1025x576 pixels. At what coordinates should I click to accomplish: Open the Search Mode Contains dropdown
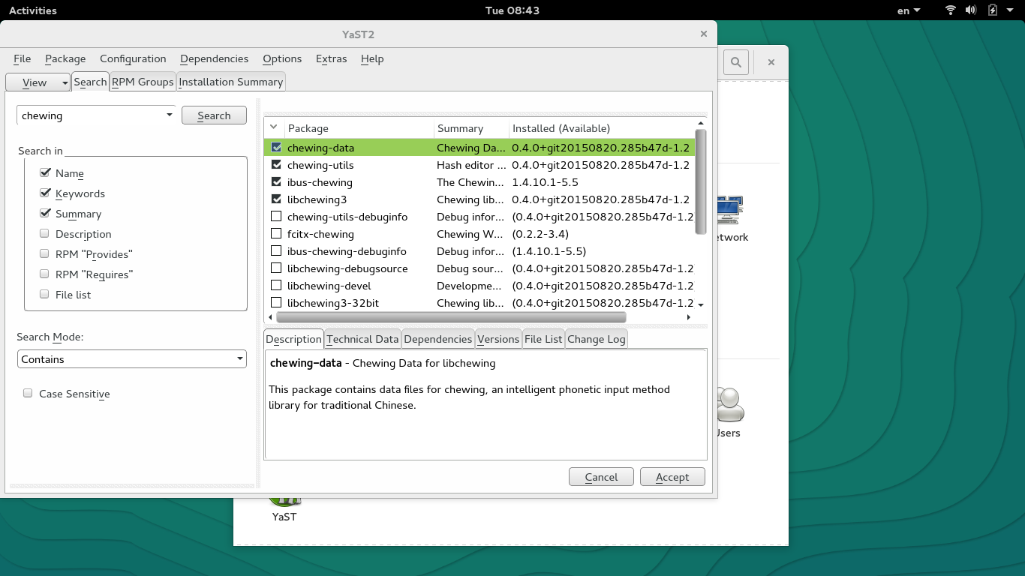[132, 359]
